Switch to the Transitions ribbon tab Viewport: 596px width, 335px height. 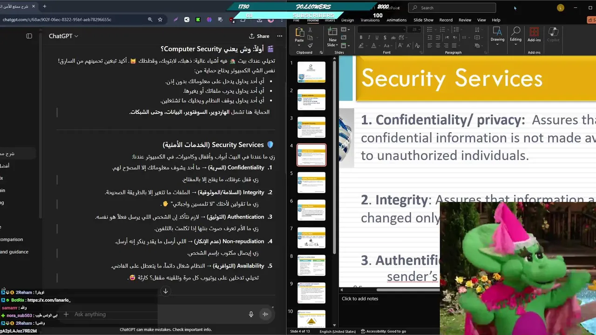tap(370, 20)
